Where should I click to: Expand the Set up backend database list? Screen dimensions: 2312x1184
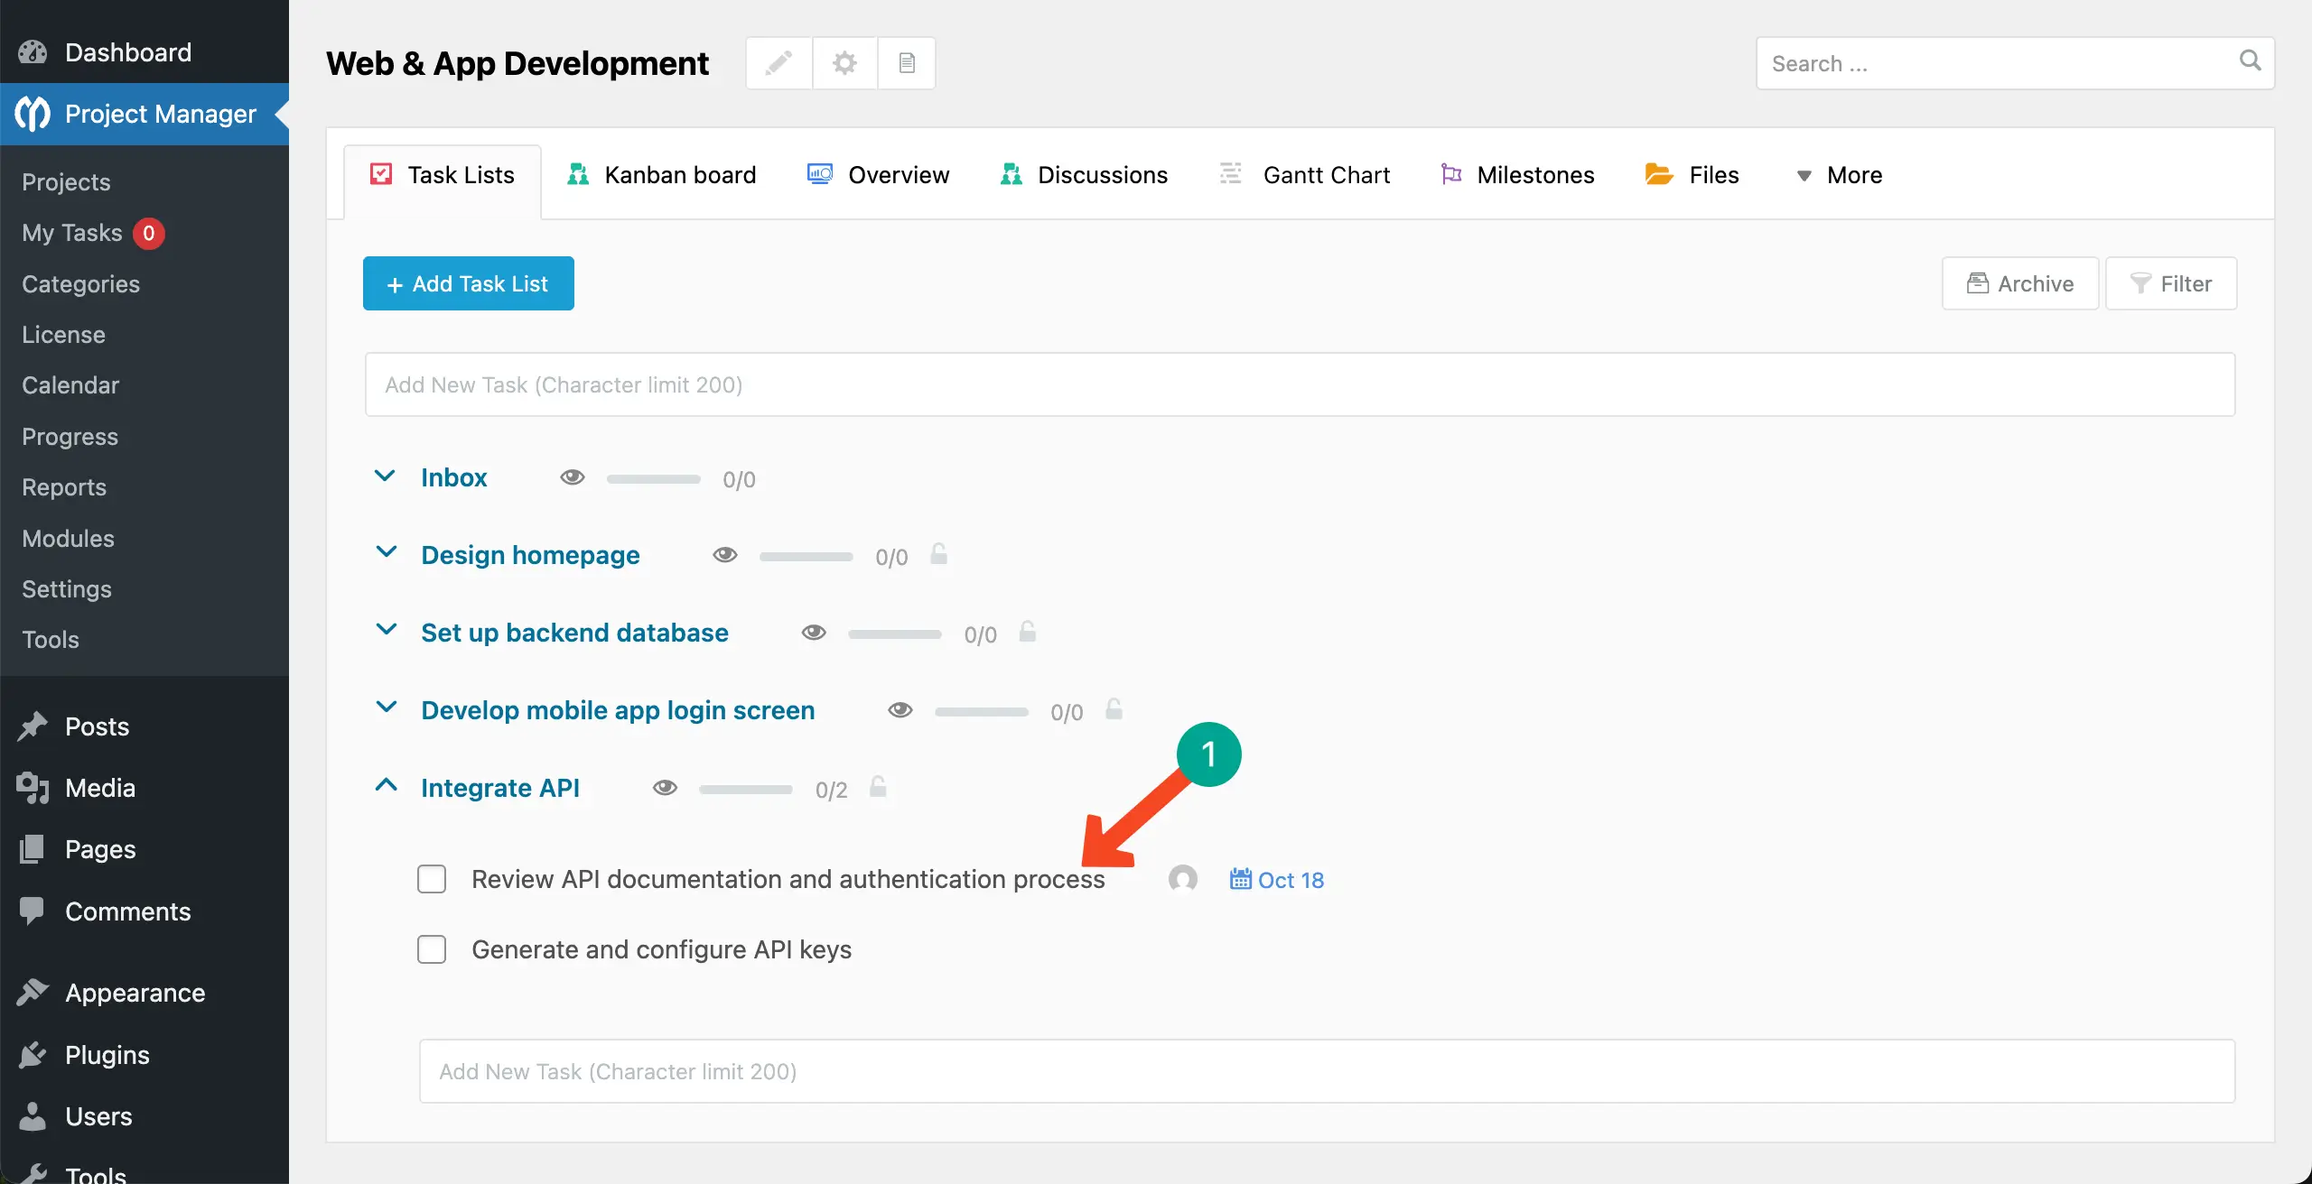point(386,631)
